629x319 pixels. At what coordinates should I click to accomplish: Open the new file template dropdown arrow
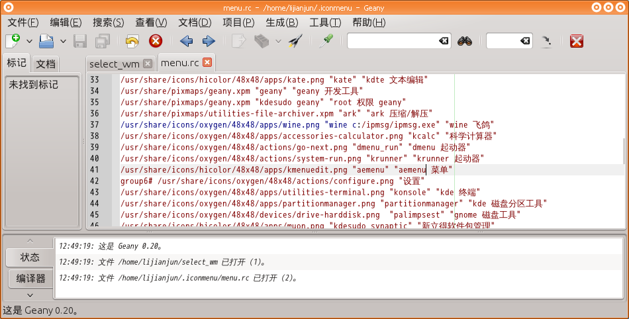tap(29, 41)
